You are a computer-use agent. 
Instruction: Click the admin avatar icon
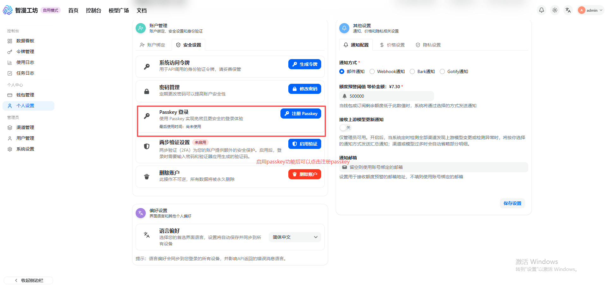(581, 10)
